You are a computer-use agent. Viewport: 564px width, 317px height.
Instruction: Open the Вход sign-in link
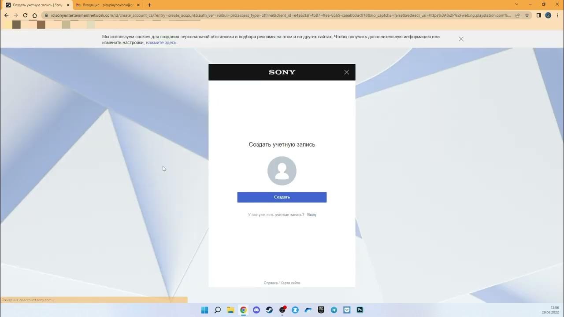pos(312,215)
